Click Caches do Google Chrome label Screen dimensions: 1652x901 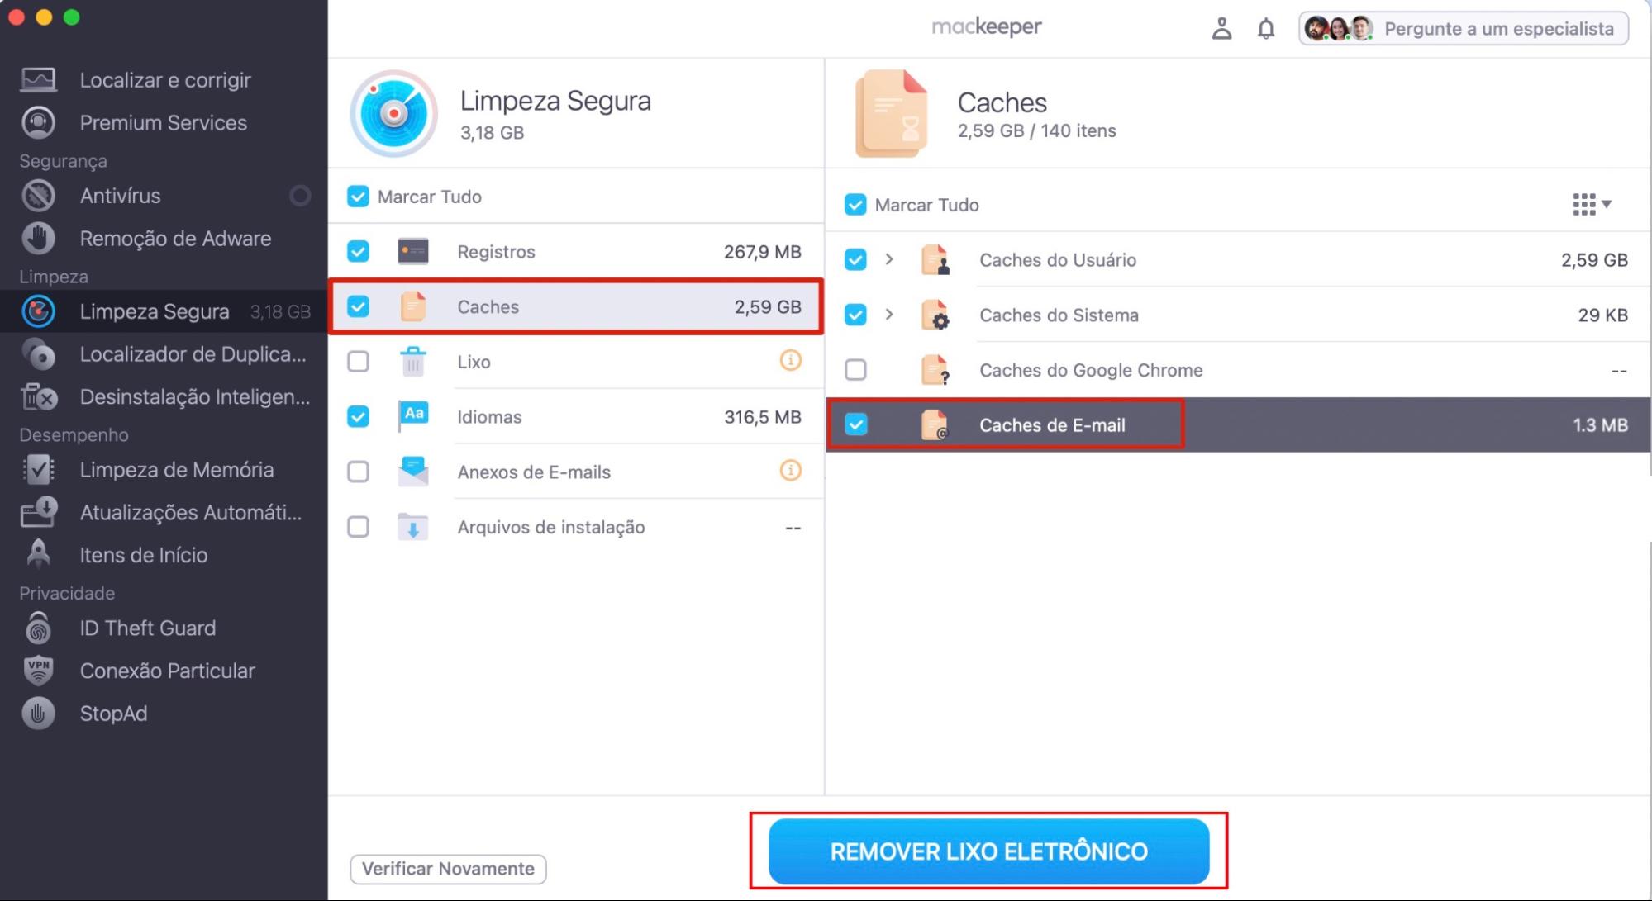1091,370
